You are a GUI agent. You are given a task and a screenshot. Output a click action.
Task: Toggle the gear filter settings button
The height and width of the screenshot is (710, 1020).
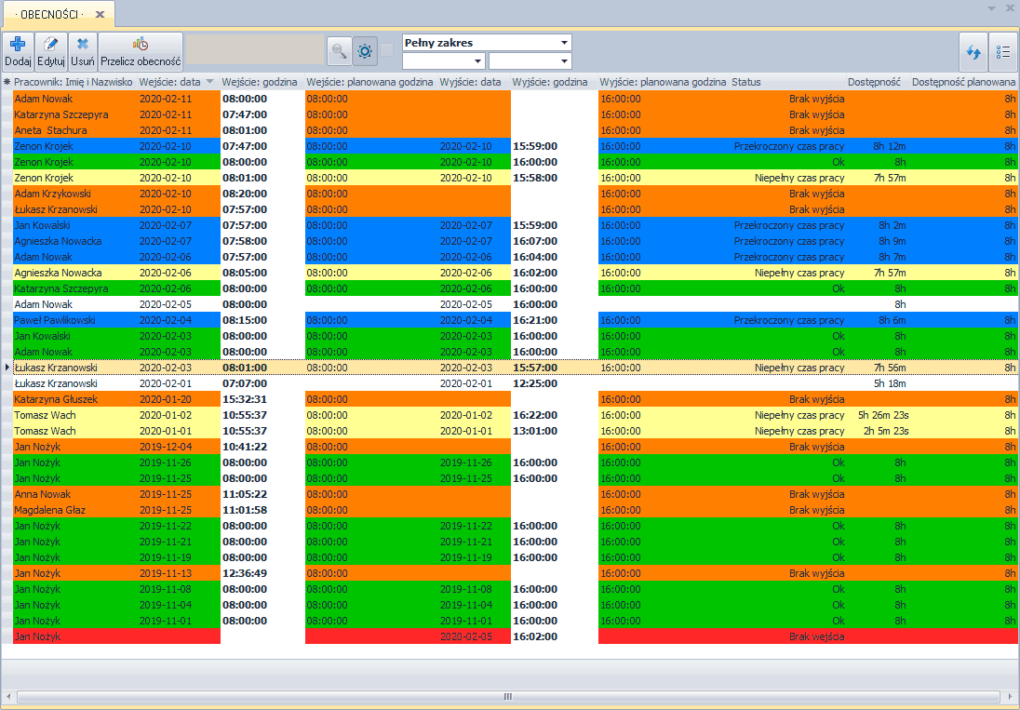[365, 51]
